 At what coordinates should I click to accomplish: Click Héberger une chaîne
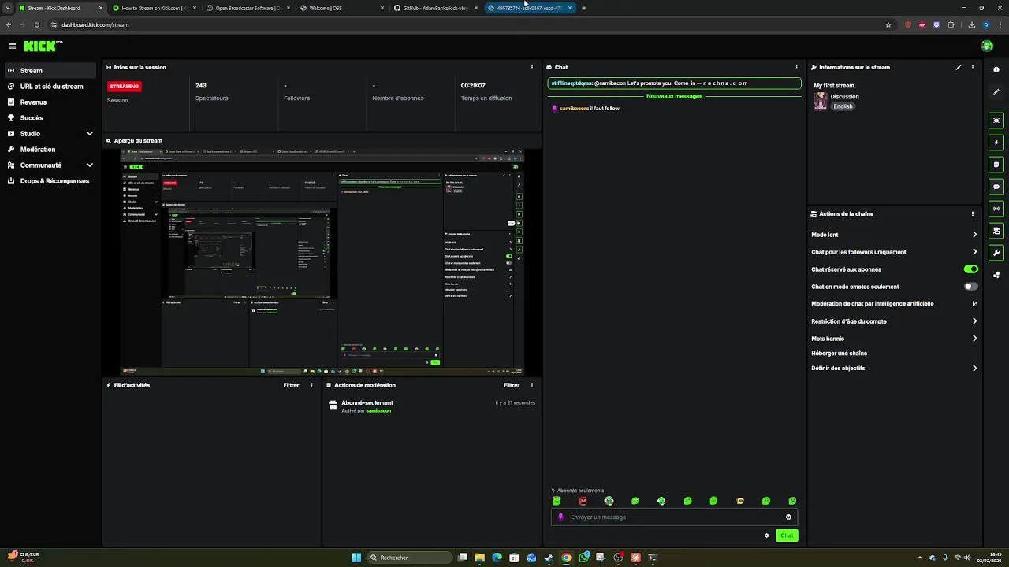(839, 354)
